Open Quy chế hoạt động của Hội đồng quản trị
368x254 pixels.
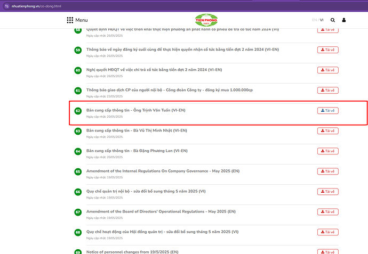(x=163, y=232)
